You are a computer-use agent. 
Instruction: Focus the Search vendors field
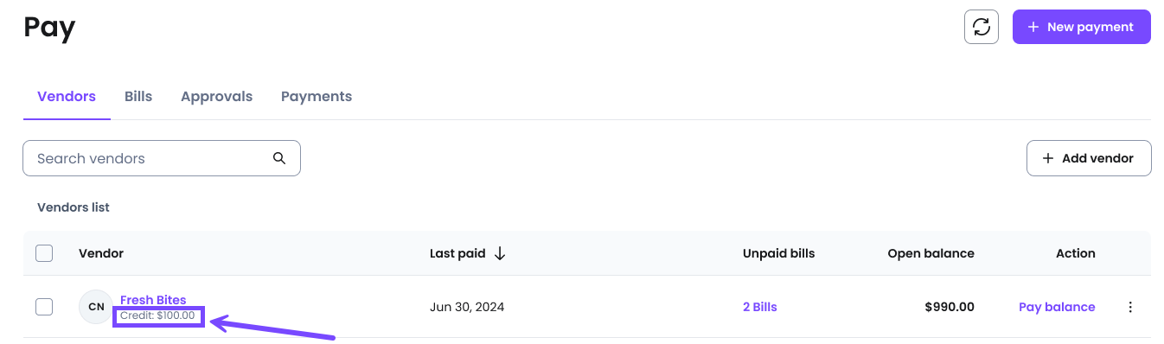pos(162,158)
